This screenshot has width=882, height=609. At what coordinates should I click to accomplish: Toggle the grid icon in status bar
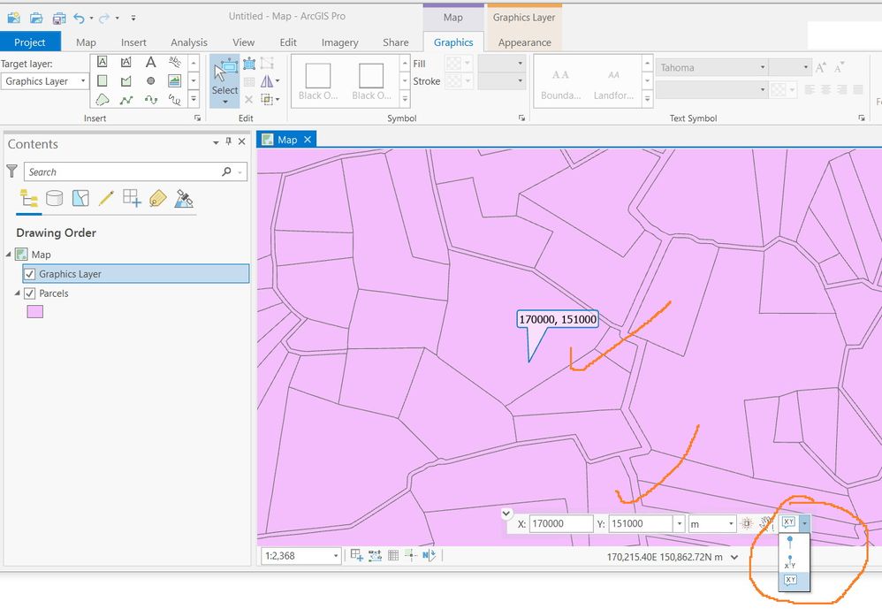tap(393, 556)
